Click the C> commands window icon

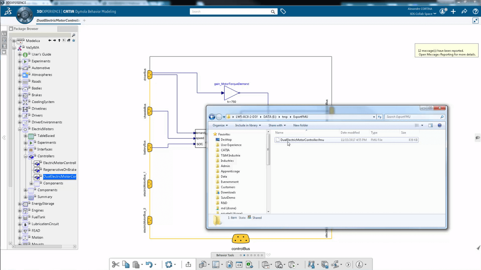pyautogui.click(x=239, y=264)
